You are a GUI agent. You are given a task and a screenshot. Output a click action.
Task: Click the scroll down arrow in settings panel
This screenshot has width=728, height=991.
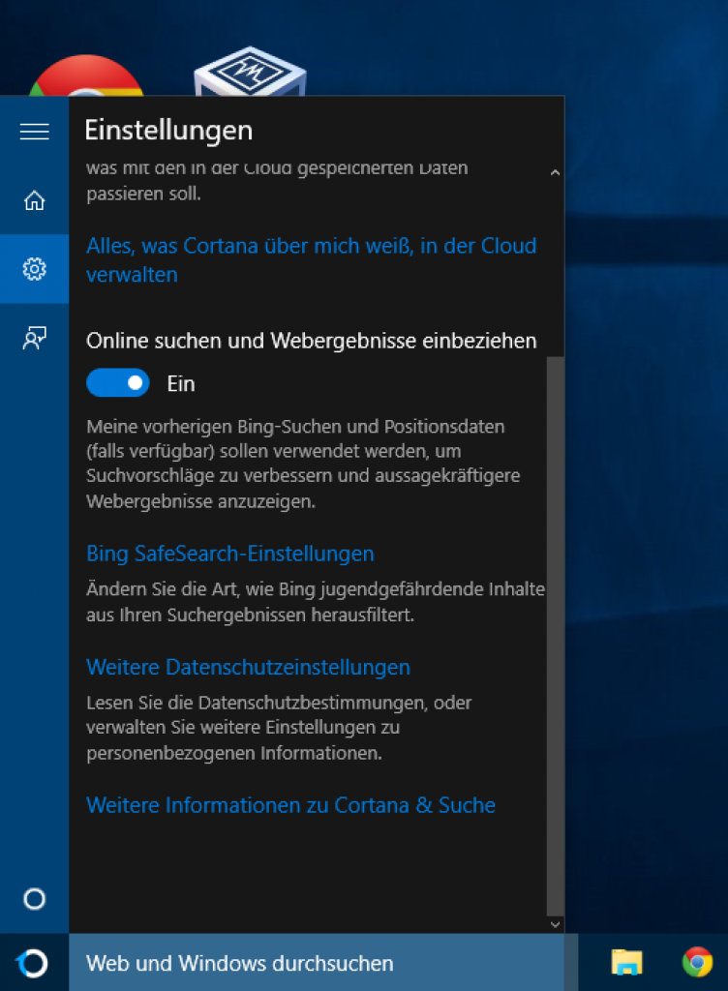[555, 924]
